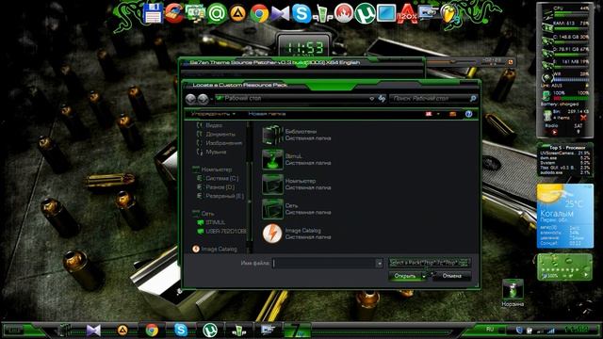
Task: Click the Start button on the taskbar
Action: point(15,331)
